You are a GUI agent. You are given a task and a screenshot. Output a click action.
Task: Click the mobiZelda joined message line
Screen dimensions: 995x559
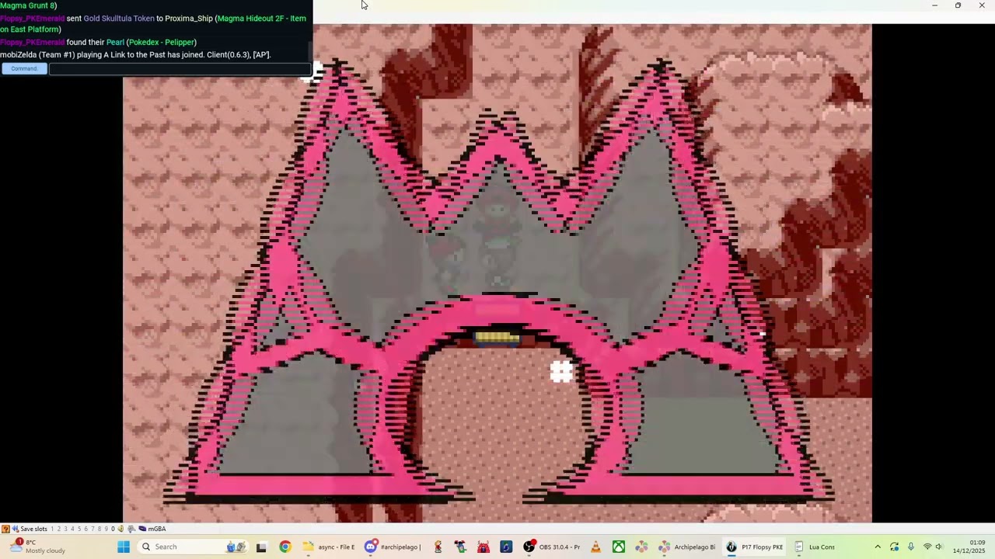coord(135,54)
